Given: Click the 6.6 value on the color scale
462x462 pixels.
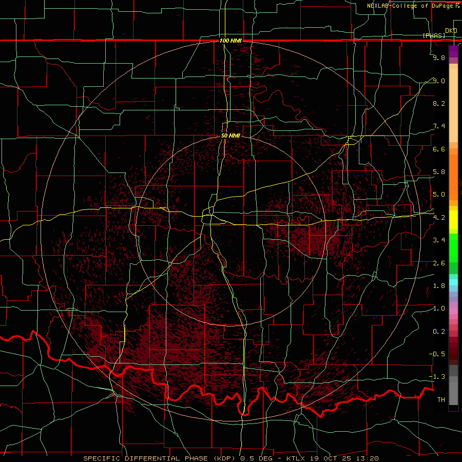Looking at the screenshot, I should point(439,149).
